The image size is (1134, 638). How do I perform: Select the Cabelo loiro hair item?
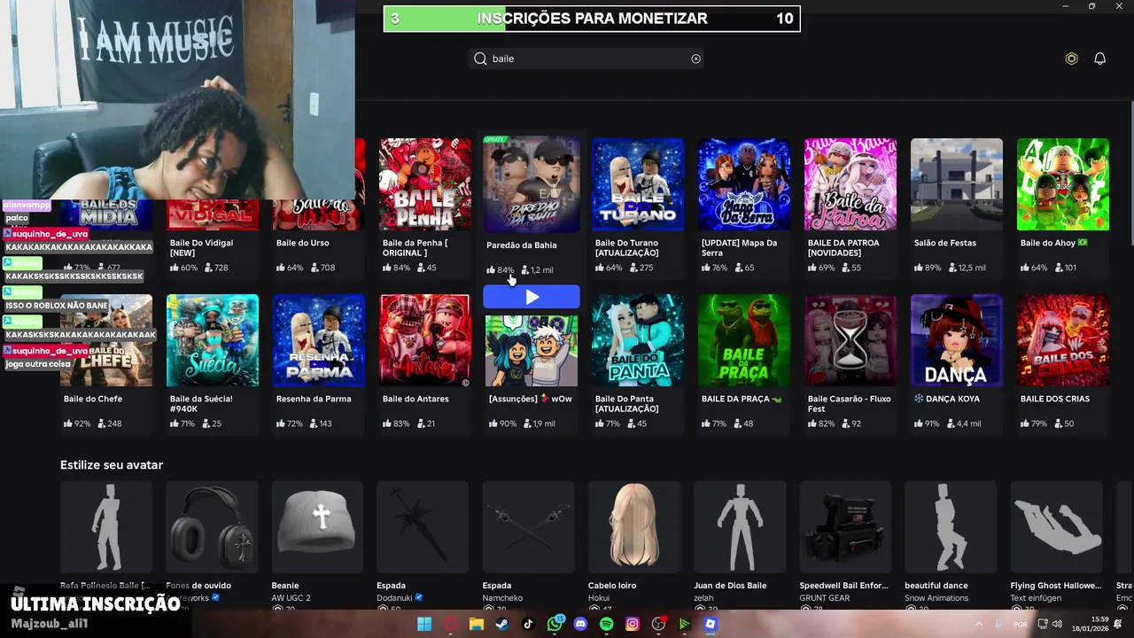(634, 528)
